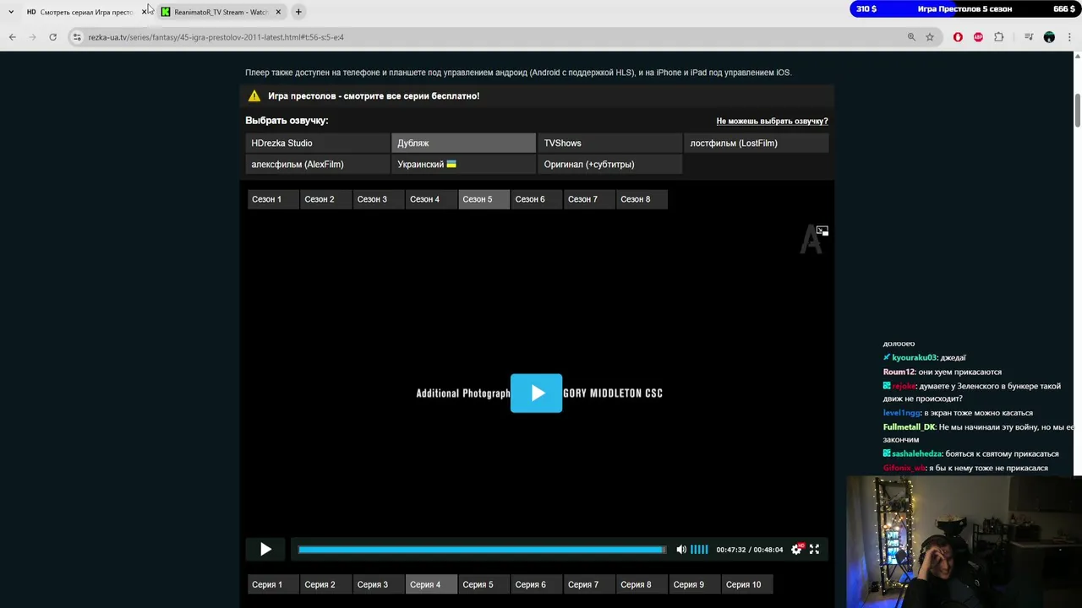Select алексфильм (AlexFilm) voiceover

point(318,164)
